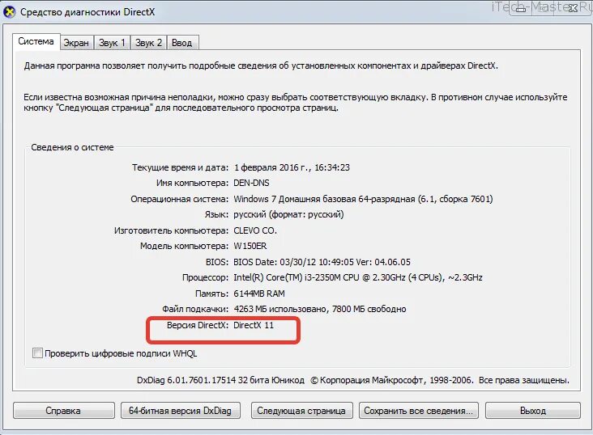Click the DirectX diagnostic icon in title bar
This screenshot has width=593, height=435.
tap(9, 12)
